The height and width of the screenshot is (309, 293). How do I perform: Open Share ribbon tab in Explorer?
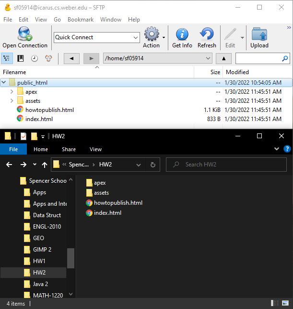69,149
